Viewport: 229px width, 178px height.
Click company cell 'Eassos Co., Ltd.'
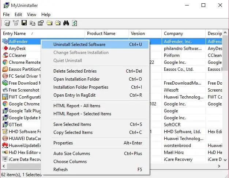pos(179,69)
